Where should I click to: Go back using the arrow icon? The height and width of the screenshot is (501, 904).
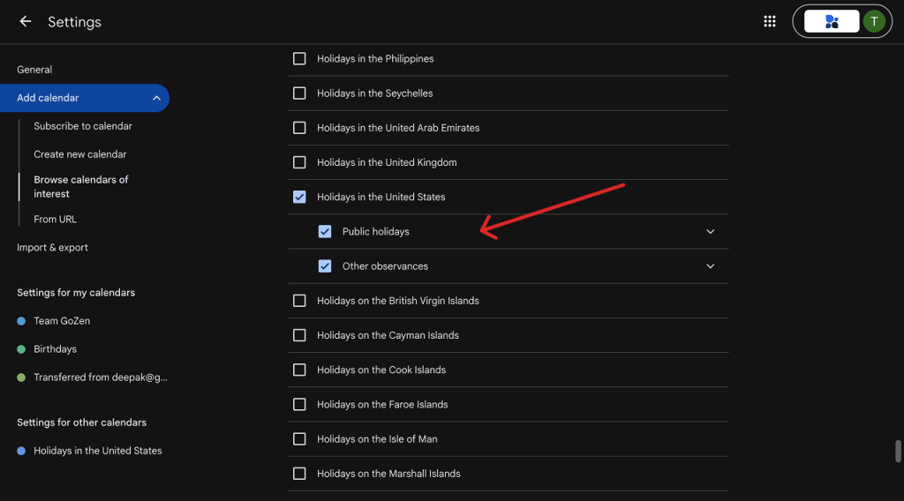coord(25,22)
